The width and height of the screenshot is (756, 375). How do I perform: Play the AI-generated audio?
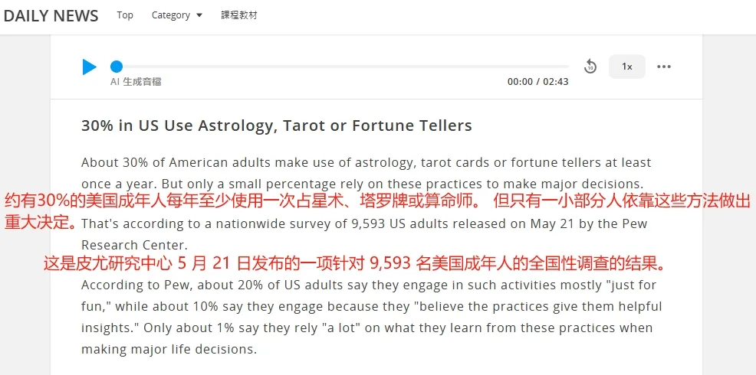(90, 67)
